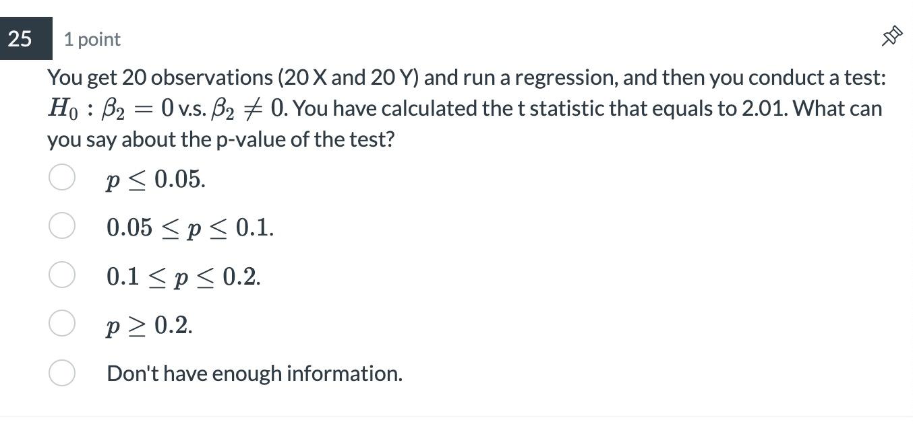Select the radio button for "p ≤ 0.05"
Viewport: 913px width, 424px height.
click(61, 176)
